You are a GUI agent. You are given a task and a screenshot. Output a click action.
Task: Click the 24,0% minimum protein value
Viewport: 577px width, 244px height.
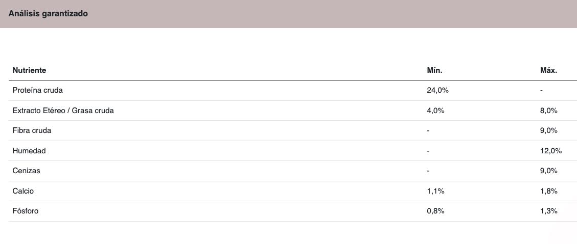click(437, 90)
